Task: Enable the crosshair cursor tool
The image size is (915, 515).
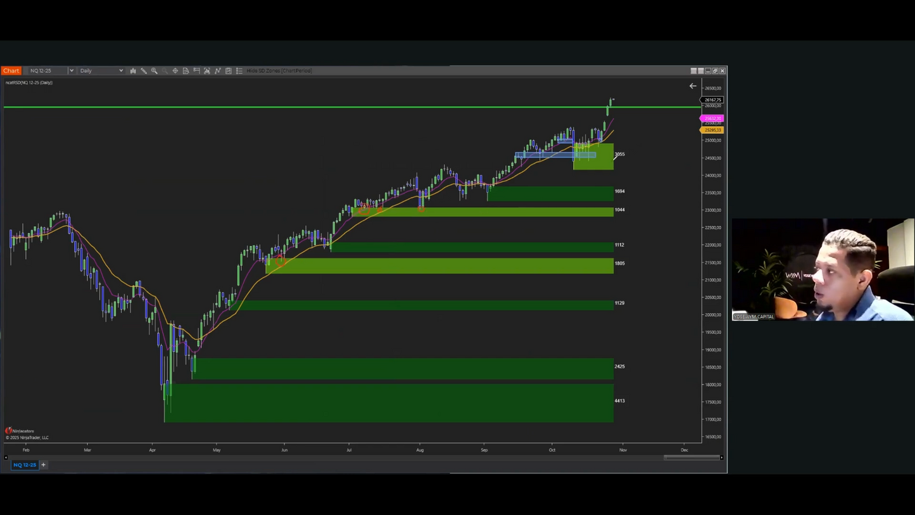Action: [175, 71]
